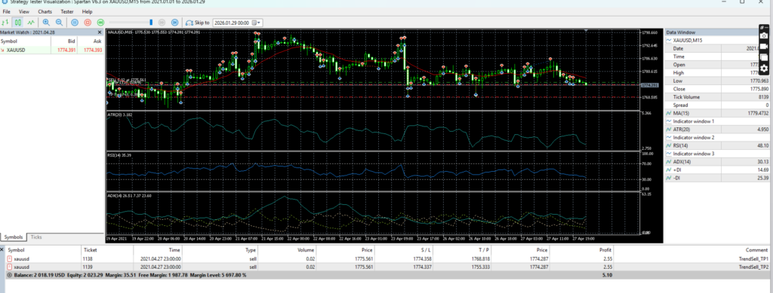Click the Tick Volume value 8139
773x293 pixels.
763,97
